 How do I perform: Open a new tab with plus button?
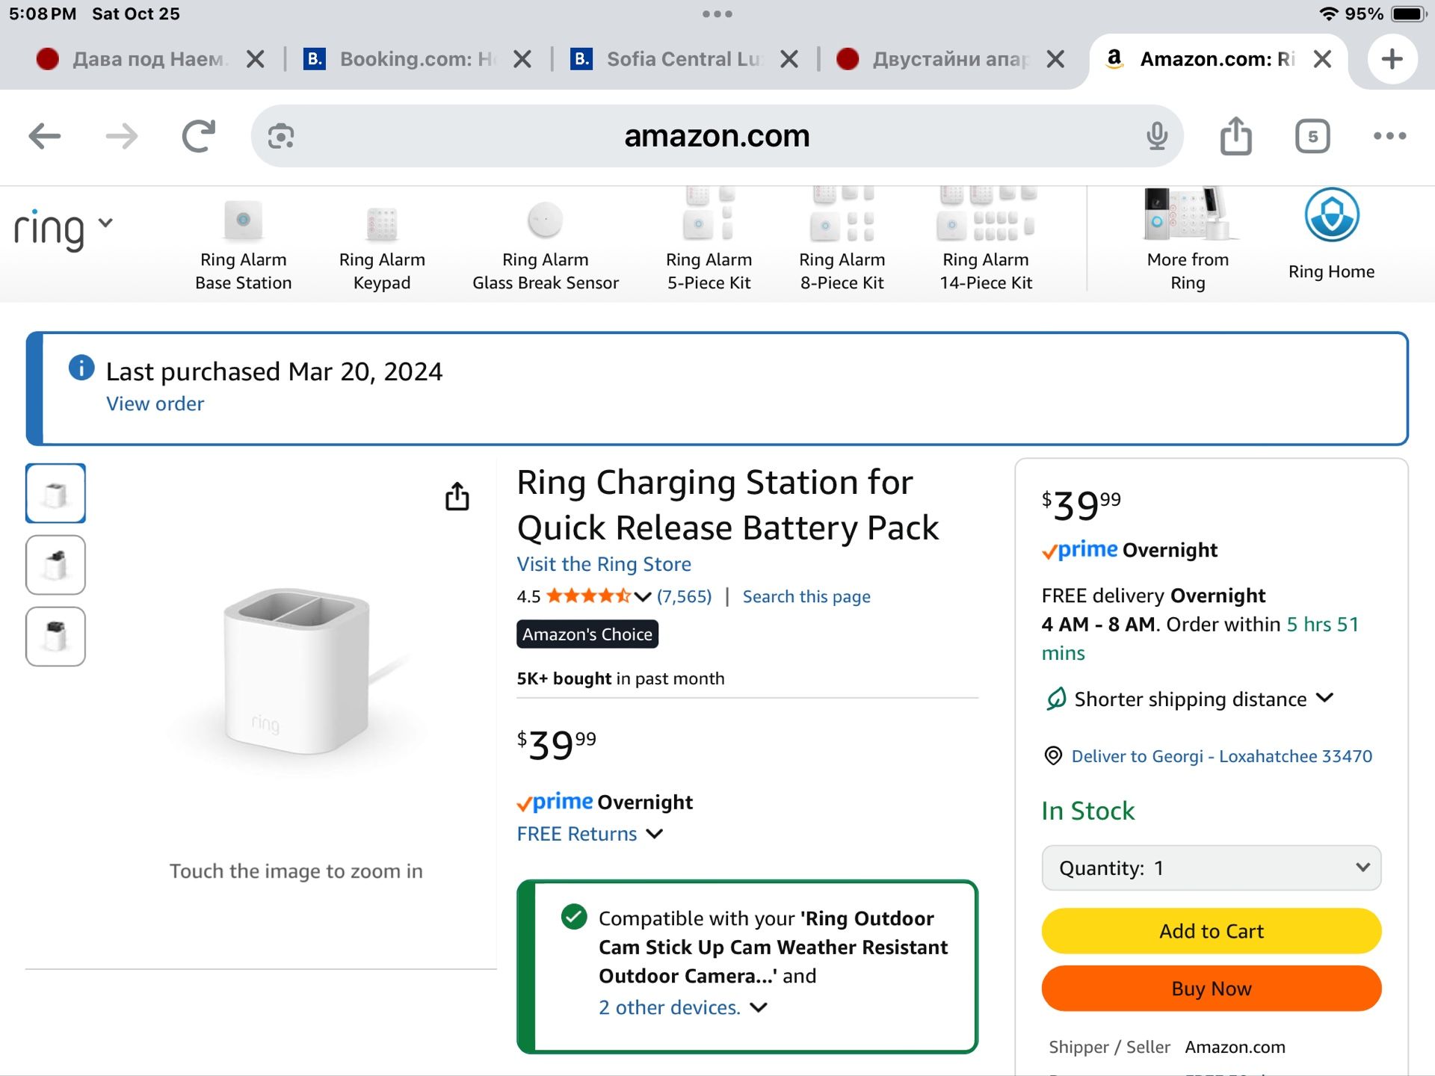[x=1392, y=58]
